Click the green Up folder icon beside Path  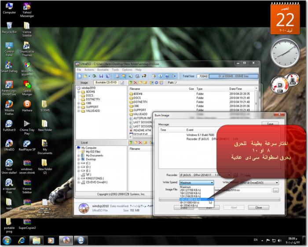[x=131, y=82]
